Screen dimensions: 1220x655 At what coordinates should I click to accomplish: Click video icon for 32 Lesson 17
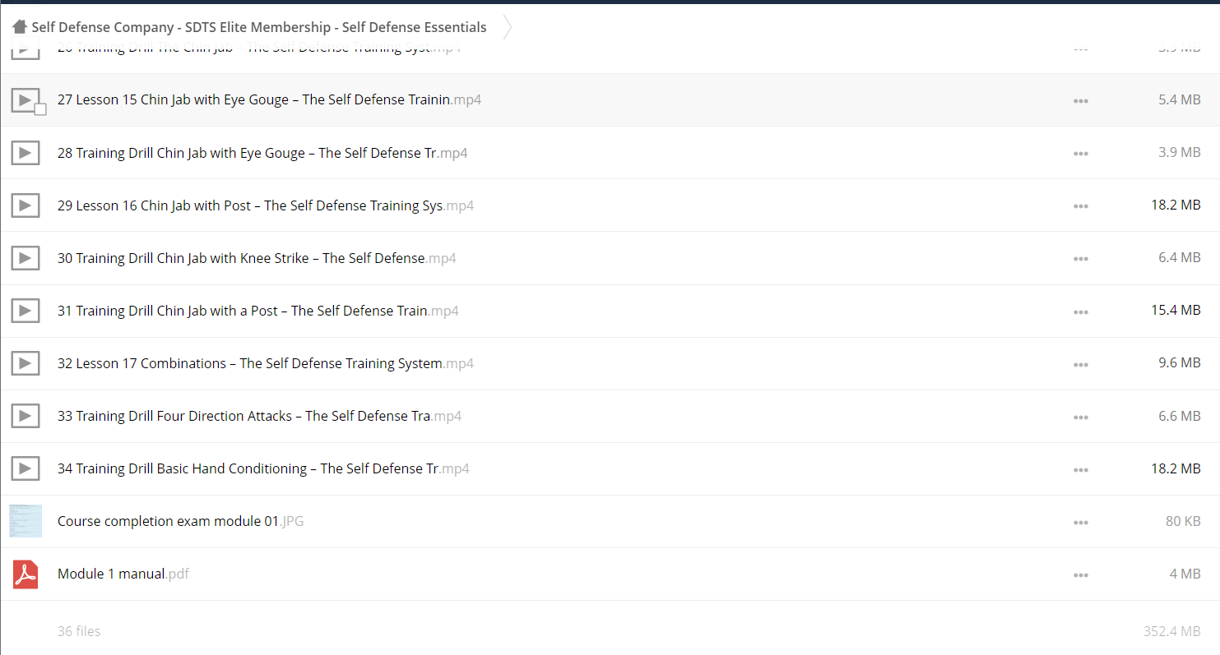(x=26, y=363)
